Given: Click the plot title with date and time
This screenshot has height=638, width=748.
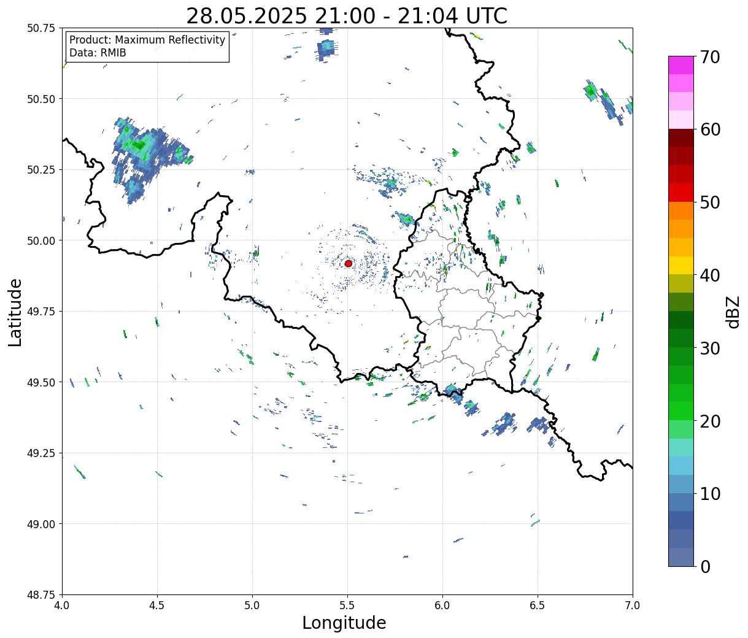Looking at the screenshot, I should pos(347,15).
